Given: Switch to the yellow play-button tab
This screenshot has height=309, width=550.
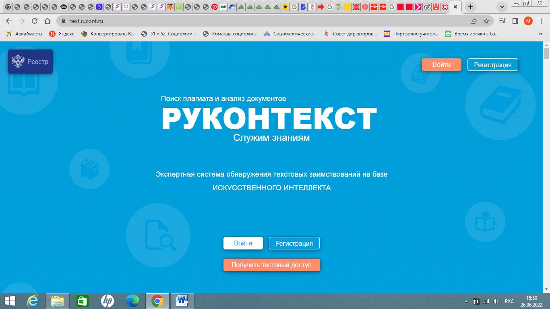Looking at the screenshot, I should tap(285, 7).
